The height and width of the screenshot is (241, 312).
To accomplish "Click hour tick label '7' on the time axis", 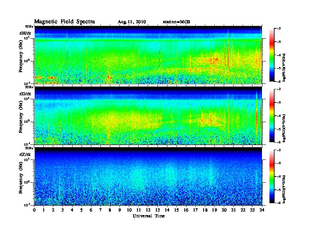I will (x=100, y=210).
